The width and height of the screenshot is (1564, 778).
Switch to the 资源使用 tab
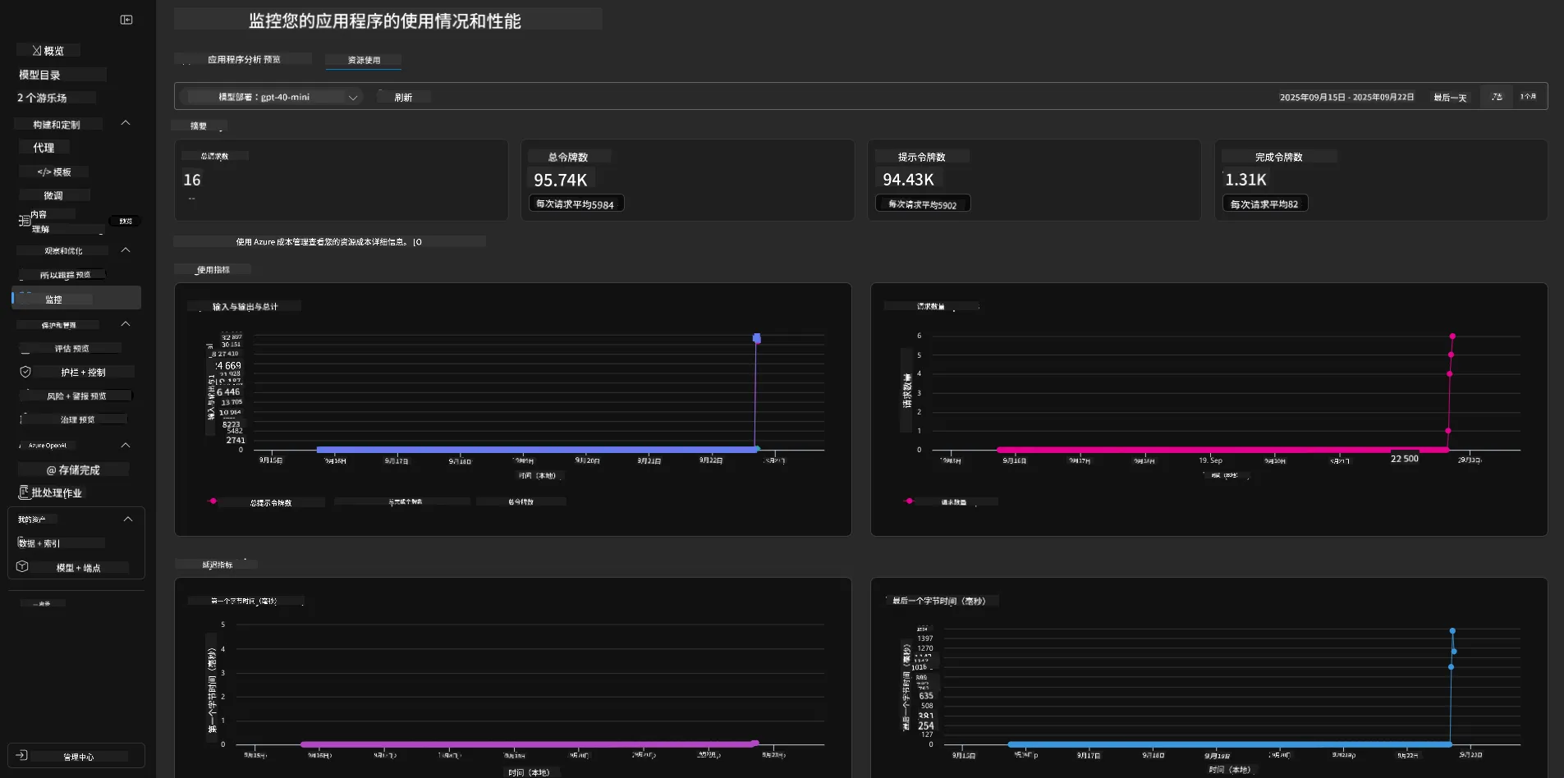364,60
